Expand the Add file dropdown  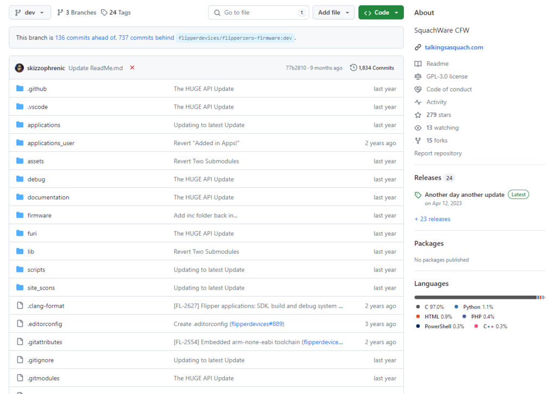tap(333, 12)
